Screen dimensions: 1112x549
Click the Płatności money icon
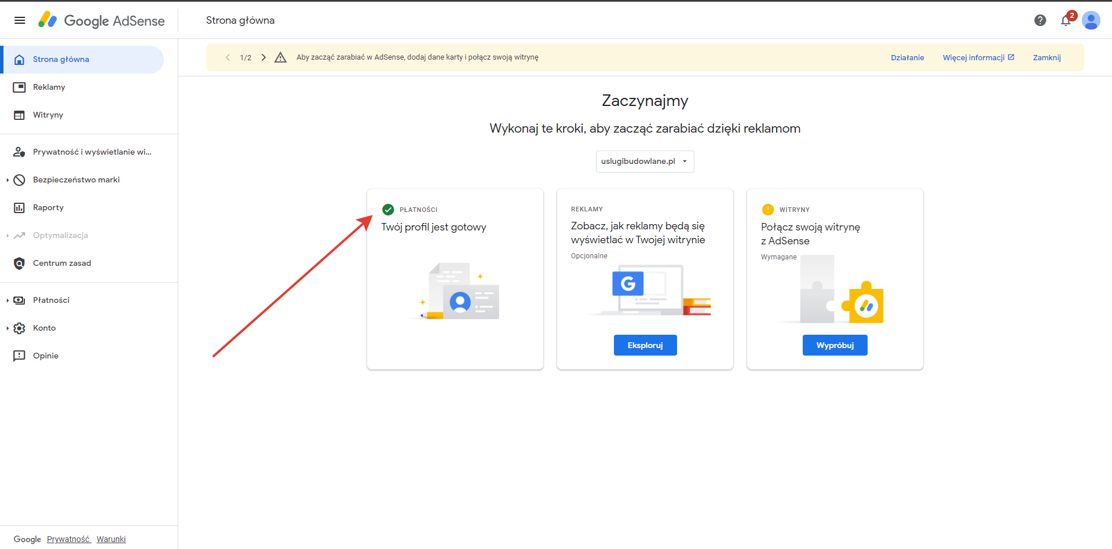19,301
